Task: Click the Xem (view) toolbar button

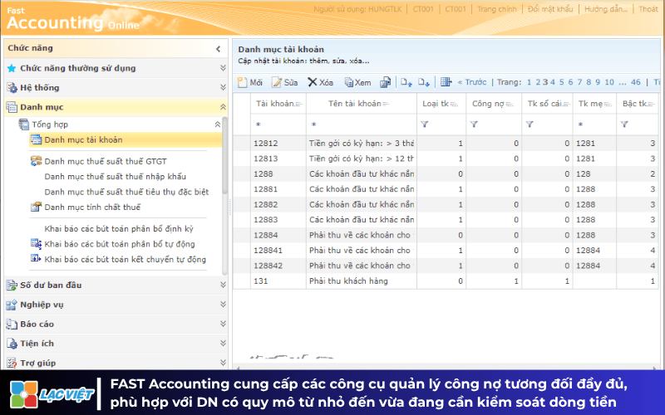Action: tap(357, 82)
